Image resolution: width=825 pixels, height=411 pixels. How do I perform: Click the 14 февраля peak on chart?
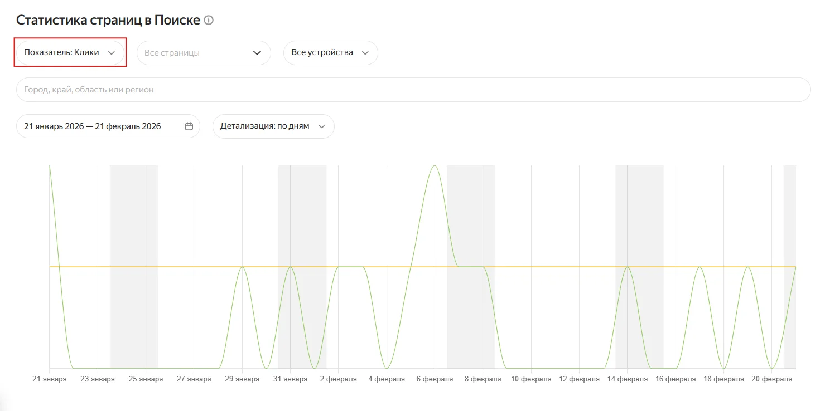[628, 267]
